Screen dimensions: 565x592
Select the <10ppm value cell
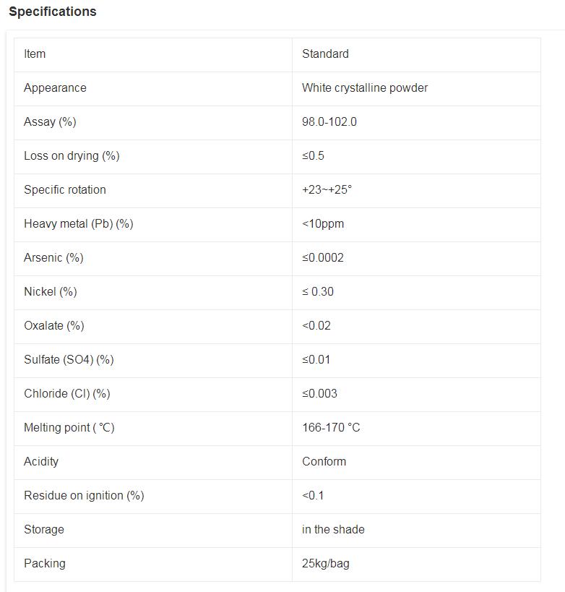pyautogui.click(x=323, y=223)
